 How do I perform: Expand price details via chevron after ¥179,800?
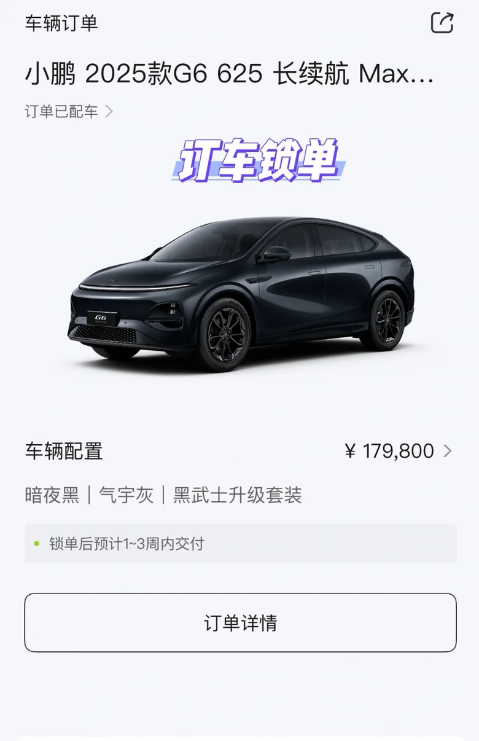(x=448, y=451)
